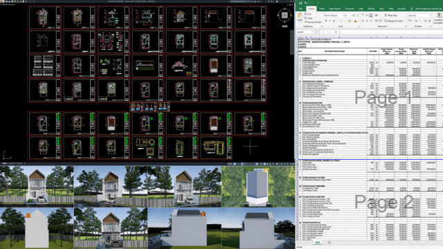Click the AutoCAD search field in the title bar
443x249 pixels.
click(x=239, y=1)
